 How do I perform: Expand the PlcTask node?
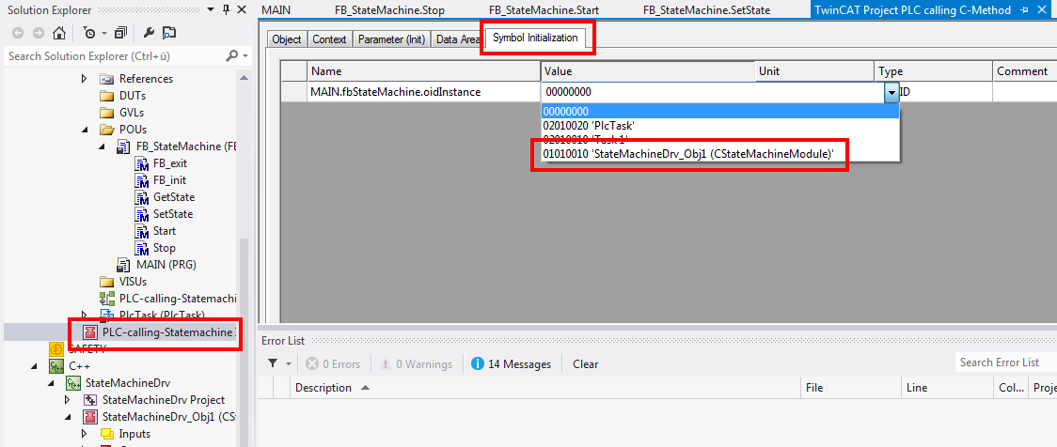pos(85,315)
